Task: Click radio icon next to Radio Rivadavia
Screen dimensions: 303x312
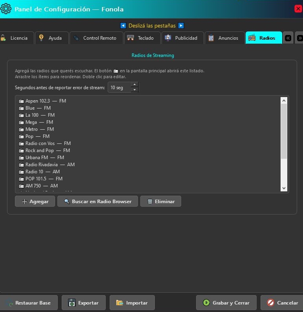Action: 21,165
